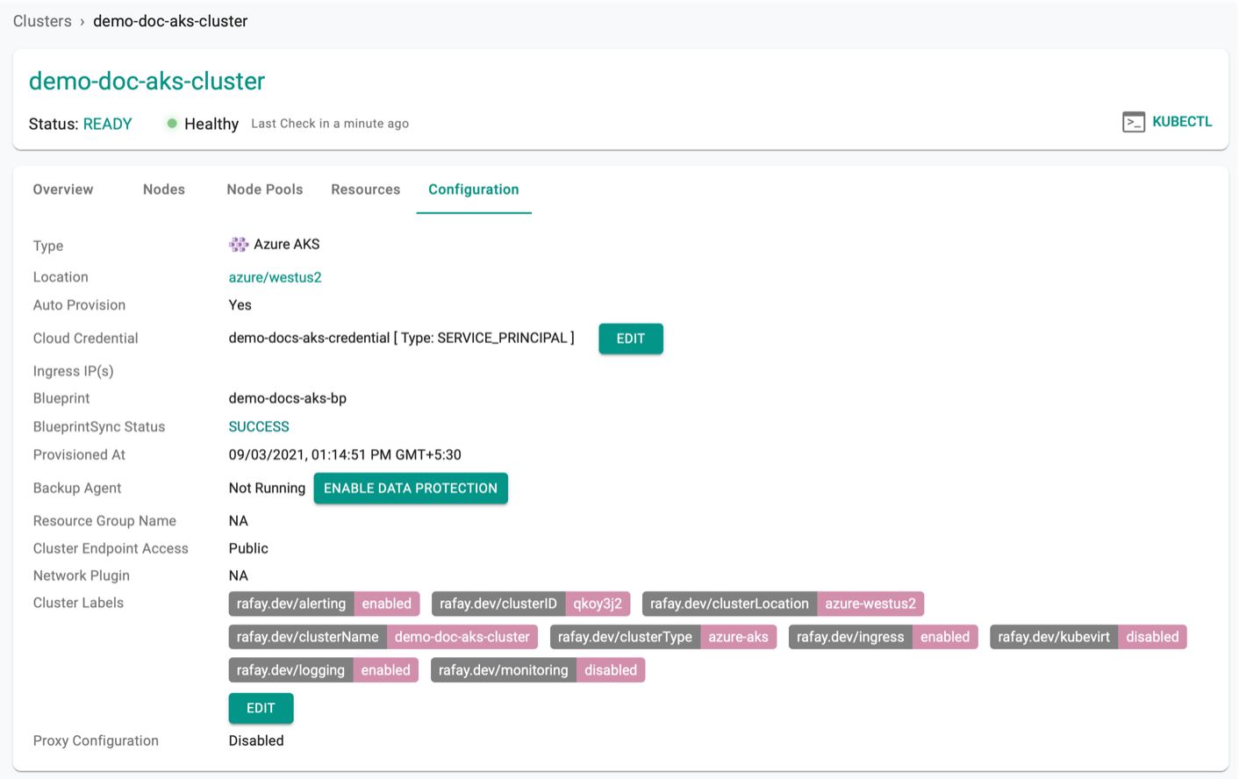
Task: Select the Configuration tab
Action: (x=474, y=189)
